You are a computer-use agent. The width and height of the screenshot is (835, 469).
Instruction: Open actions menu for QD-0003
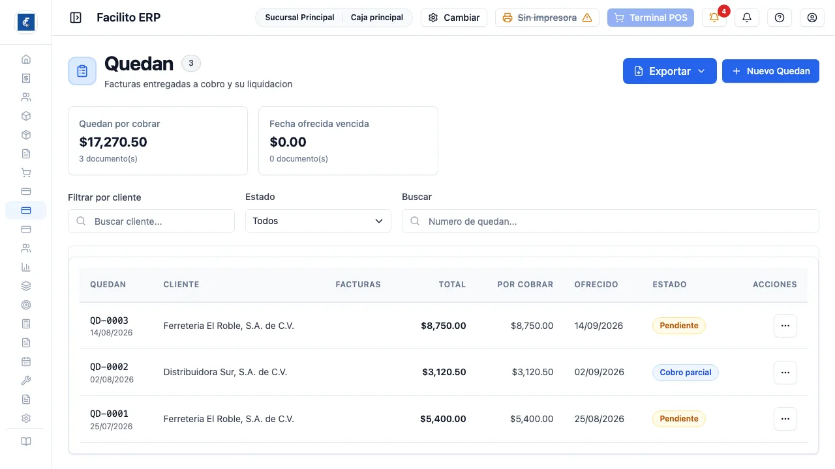[785, 326]
